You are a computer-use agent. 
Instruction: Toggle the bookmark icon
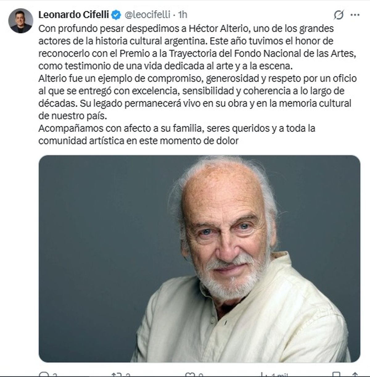[x=336, y=375]
